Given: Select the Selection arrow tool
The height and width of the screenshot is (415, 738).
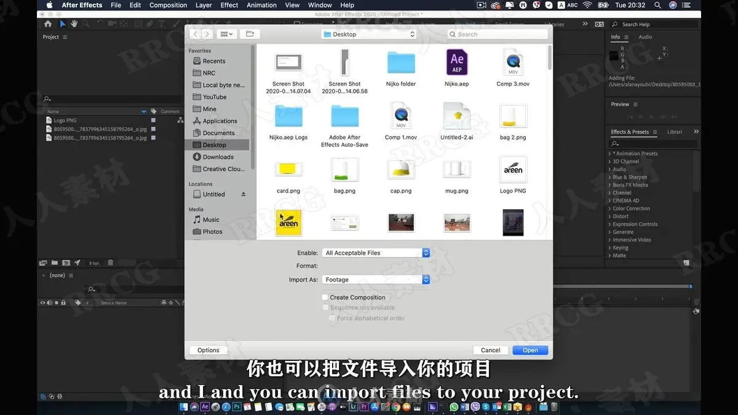Looking at the screenshot, I should coord(63,24).
